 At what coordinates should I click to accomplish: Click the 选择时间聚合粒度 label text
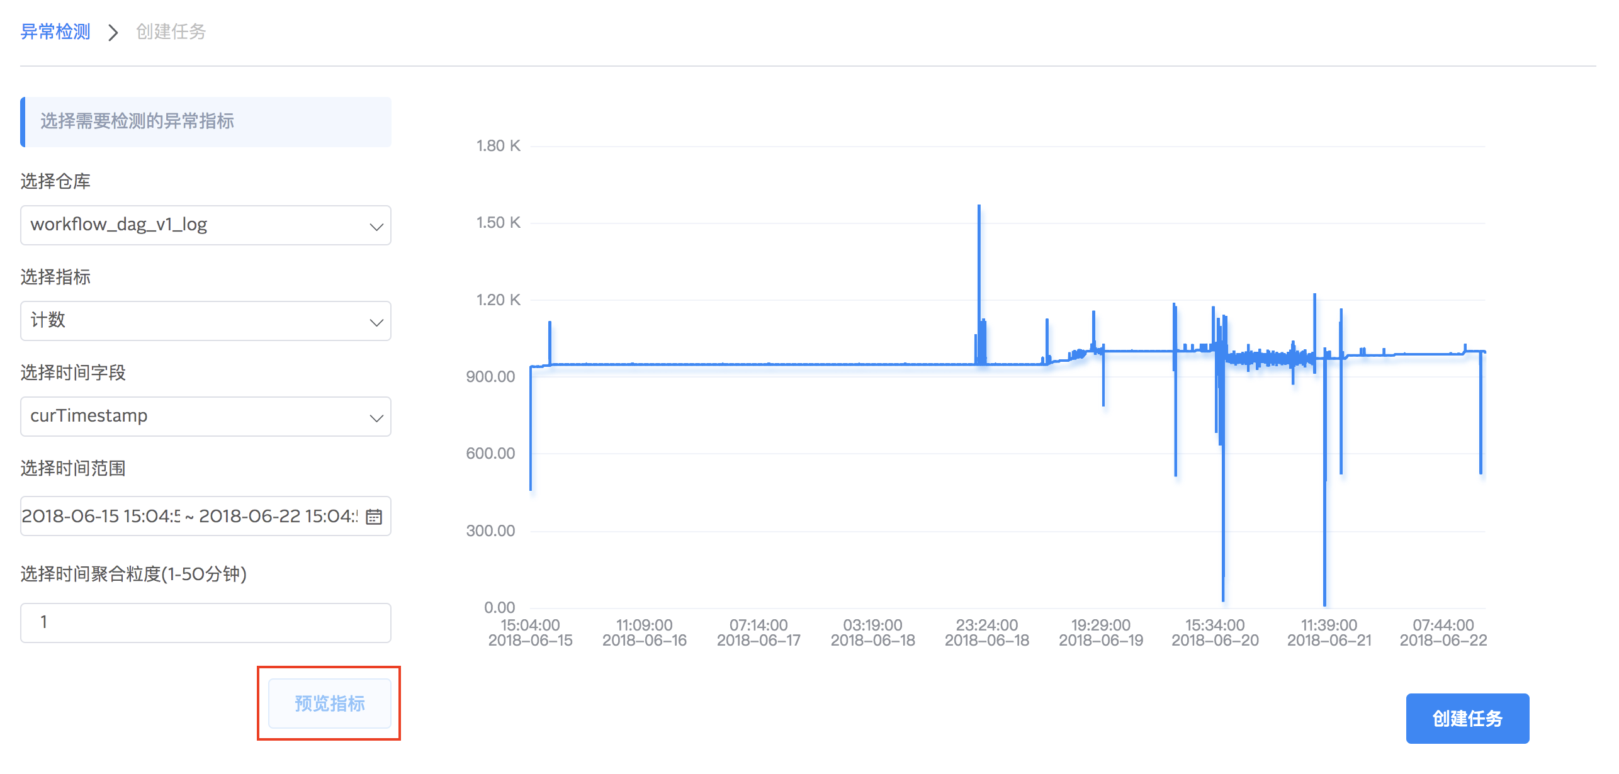click(x=133, y=574)
